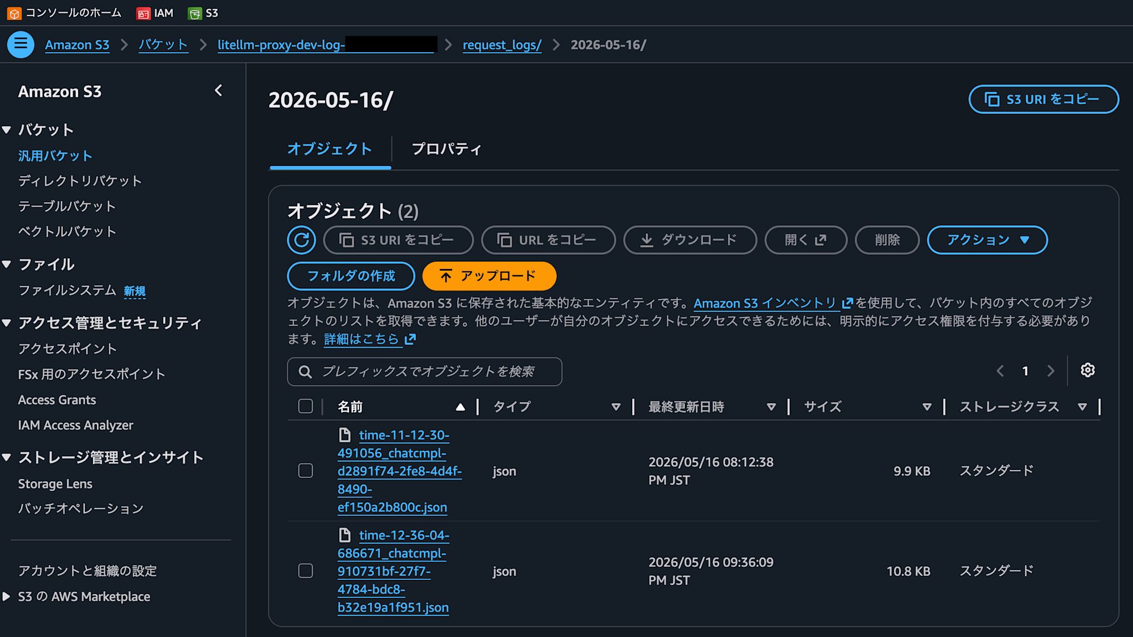Viewport: 1133px width, 637px height.
Task: Switch to the プロパティ tab
Action: 446,149
